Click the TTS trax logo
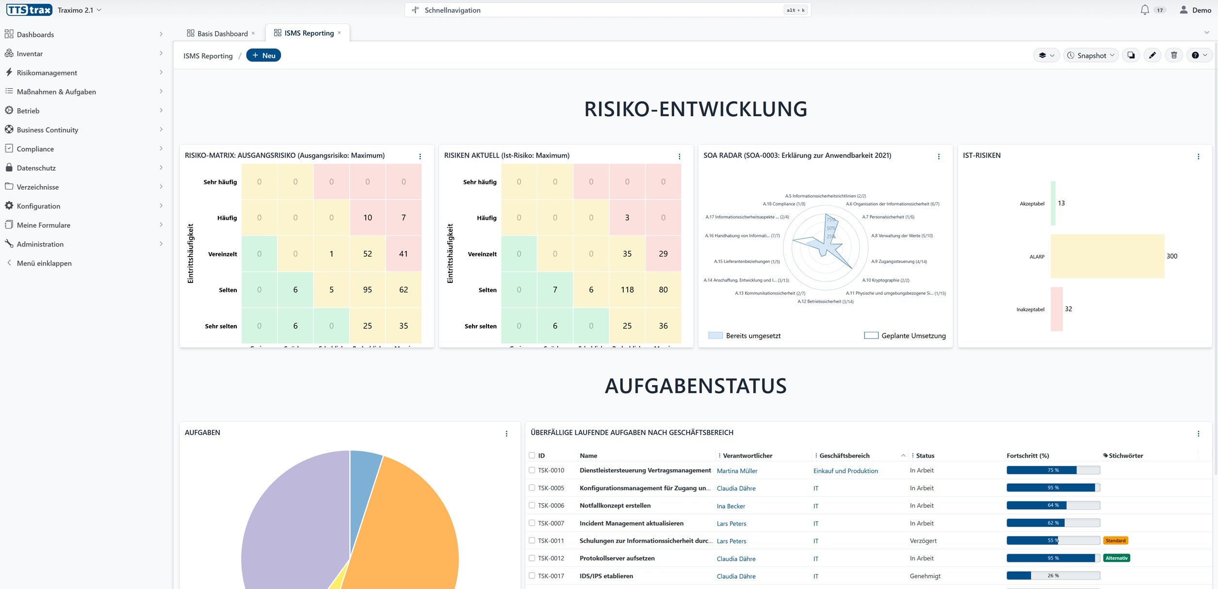 click(x=29, y=10)
